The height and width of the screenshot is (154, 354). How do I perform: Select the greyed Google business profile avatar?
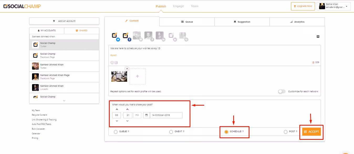pyautogui.click(x=183, y=35)
